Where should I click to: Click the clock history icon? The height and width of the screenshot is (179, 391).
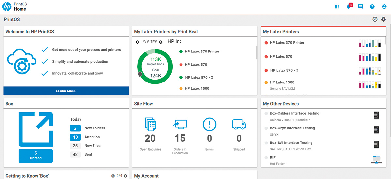coord(375,19)
